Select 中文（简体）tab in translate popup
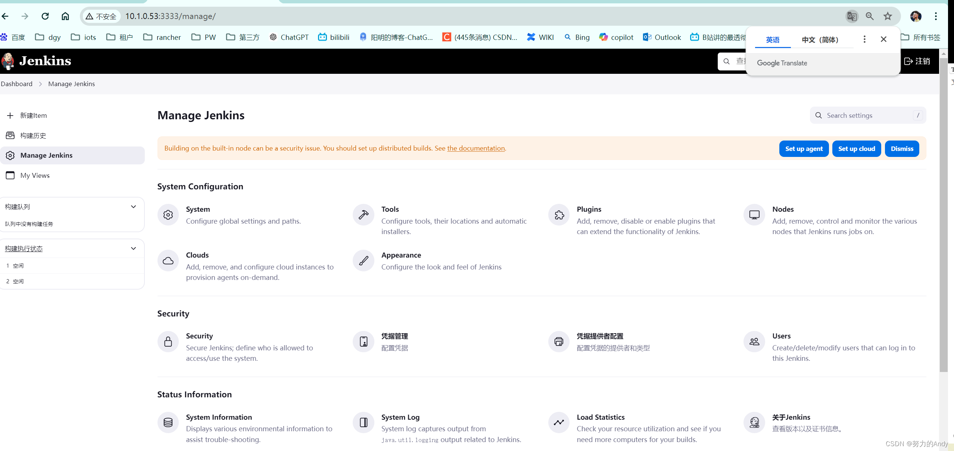 (820, 40)
